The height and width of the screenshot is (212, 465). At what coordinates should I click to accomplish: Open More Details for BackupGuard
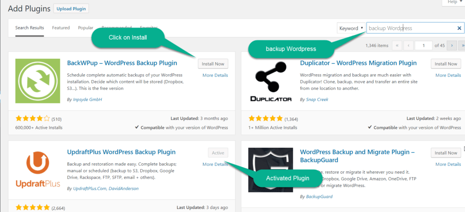click(x=448, y=165)
